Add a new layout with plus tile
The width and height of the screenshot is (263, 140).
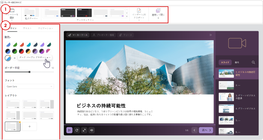point(30,126)
